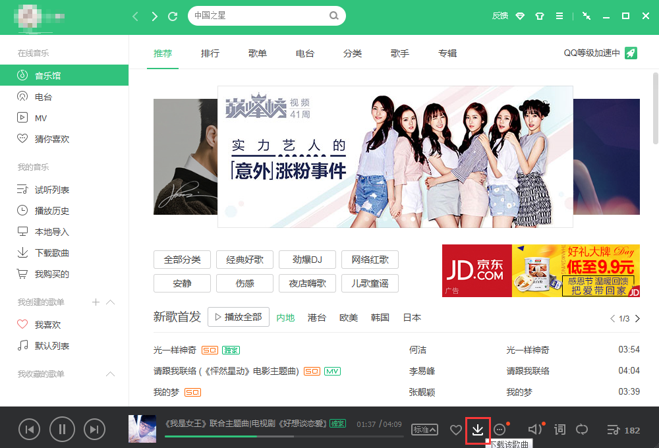Image resolution: width=659 pixels, height=448 pixels.
Task: Click the VIP diamond icon
Action: [520, 16]
